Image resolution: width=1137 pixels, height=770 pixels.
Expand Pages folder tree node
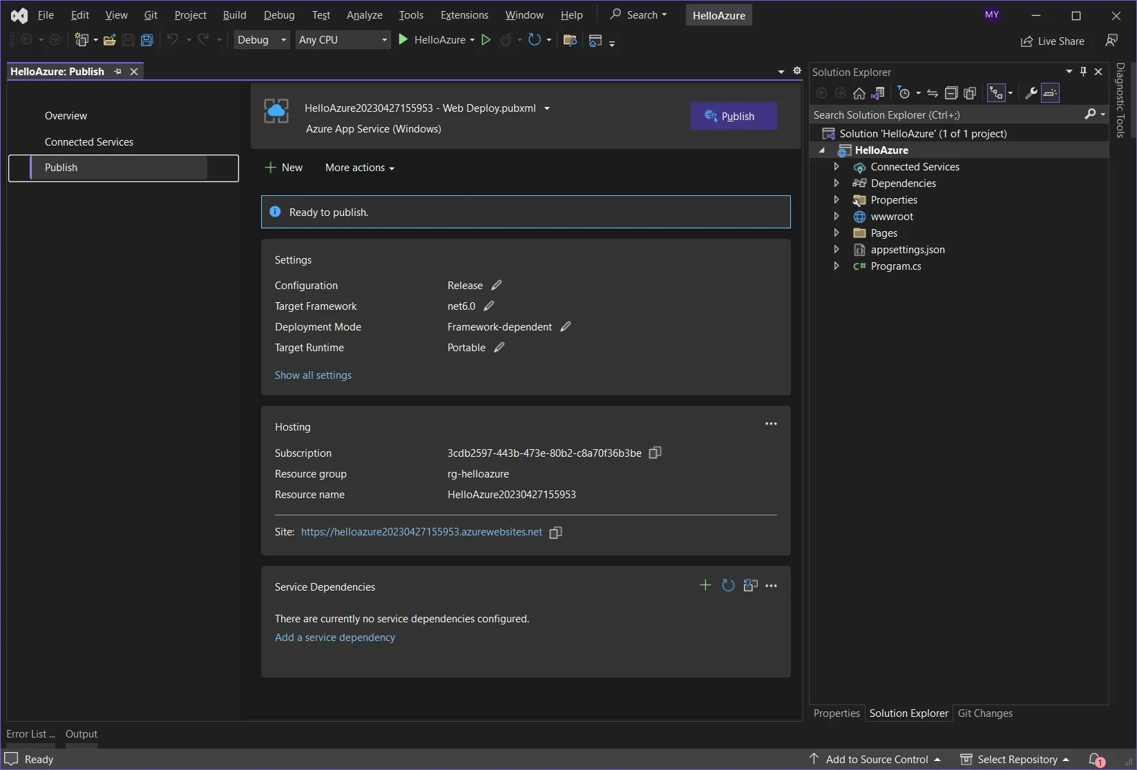tap(836, 233)
